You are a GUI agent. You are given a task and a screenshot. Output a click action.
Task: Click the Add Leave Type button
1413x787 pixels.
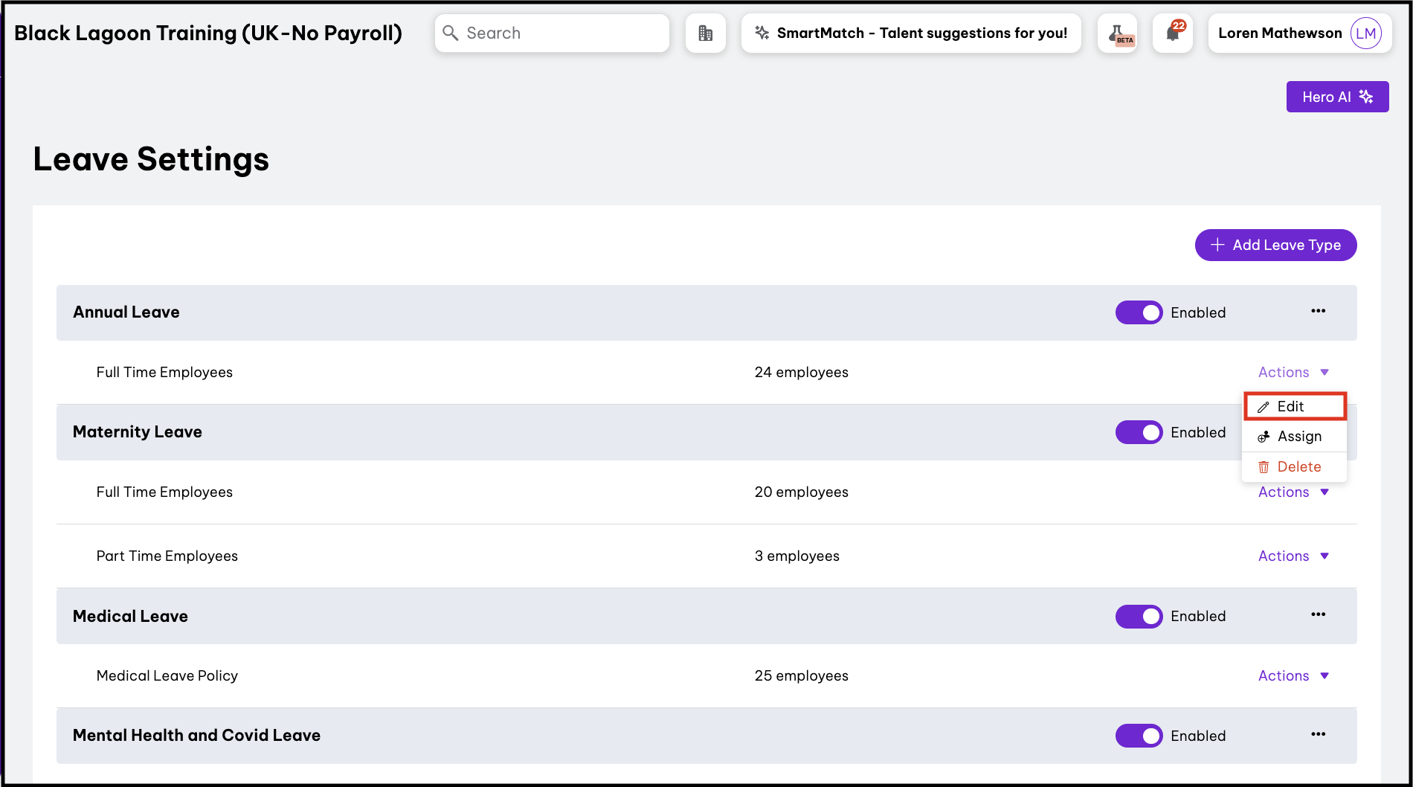point(1275,245)
